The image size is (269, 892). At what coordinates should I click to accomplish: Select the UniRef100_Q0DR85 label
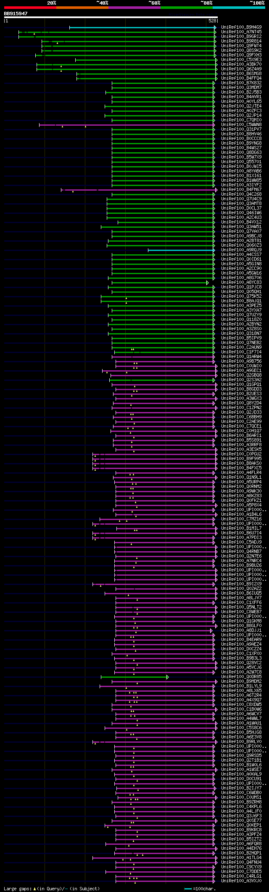click(241, 677)
